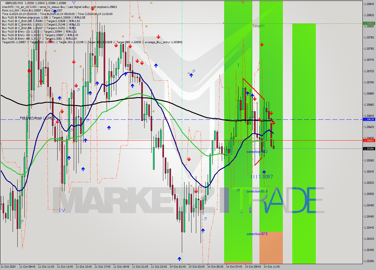Viewport: 376px width, 270px height.
Task: Click the '14 Oct 01:45' time axis label
Action: 178,267
